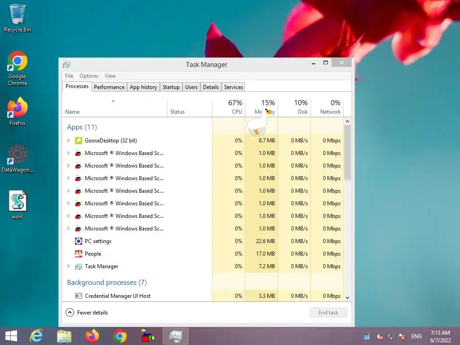Expand the sixth Microsoft Windows Based Script row
The width and height of the screenshot is (460, 345).
coord(68,216)
